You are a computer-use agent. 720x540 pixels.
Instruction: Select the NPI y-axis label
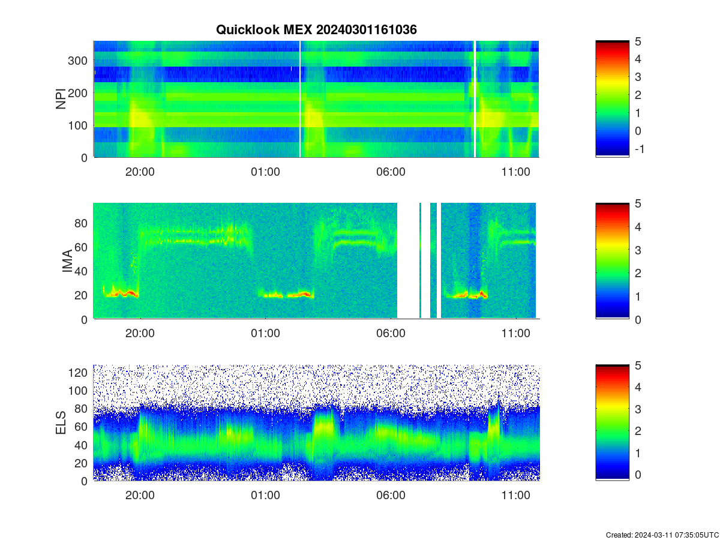point(62,99)
